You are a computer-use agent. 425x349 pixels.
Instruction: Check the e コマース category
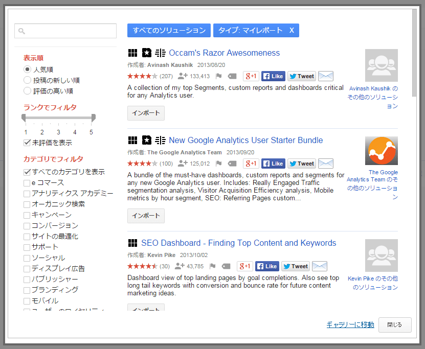tap(27, 183)
